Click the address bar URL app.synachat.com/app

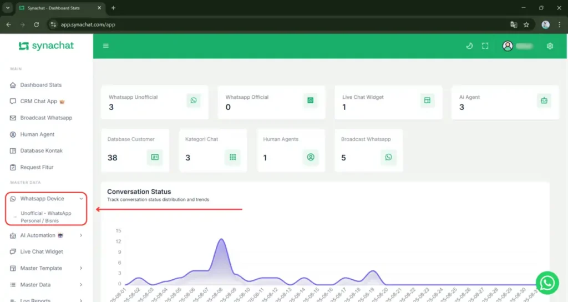[88, 24]
